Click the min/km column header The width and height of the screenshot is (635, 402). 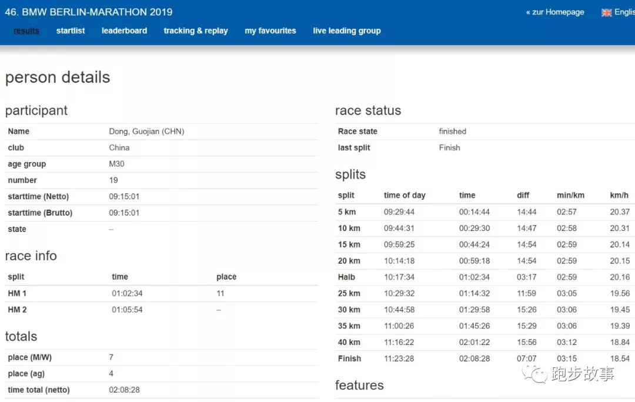point(570,196)
